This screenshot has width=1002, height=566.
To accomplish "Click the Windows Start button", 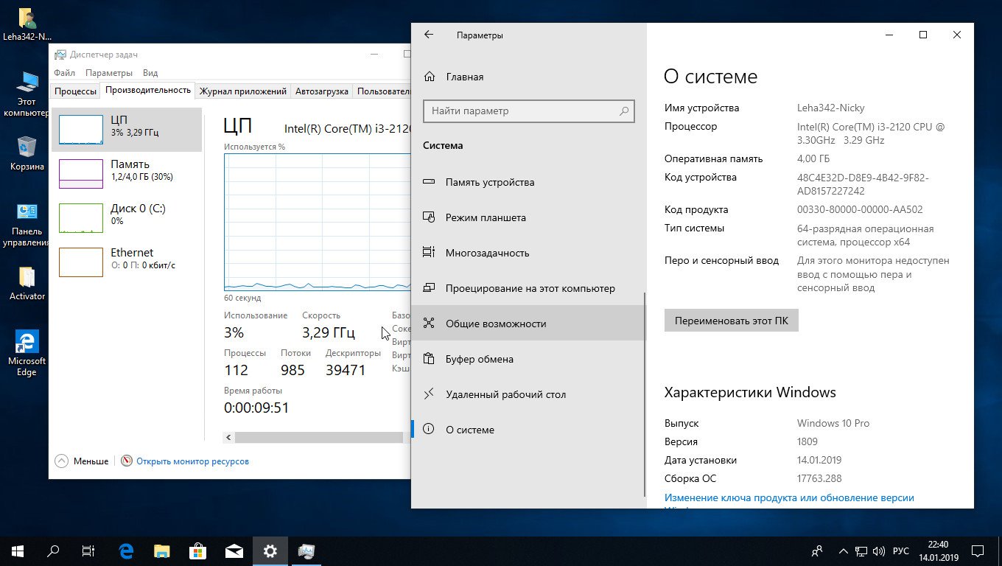I will click(x=18, y=551).
